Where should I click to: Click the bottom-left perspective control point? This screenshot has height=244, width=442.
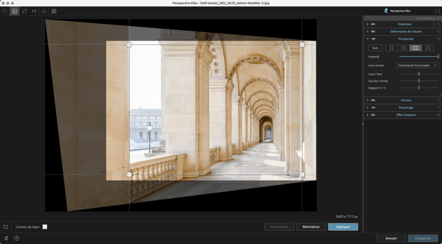(x=129, y=175)
